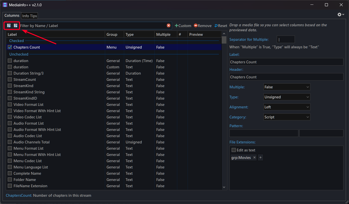Click the Remove button
This screenshot has width=349, height=204.
point(203,26)
